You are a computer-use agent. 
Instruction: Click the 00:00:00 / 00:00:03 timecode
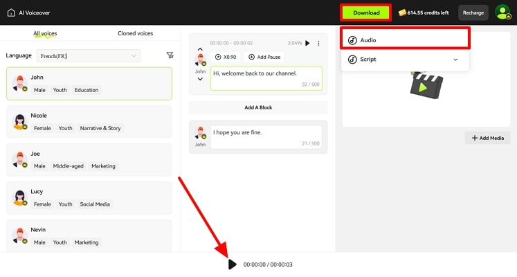[x=268, y=265]
